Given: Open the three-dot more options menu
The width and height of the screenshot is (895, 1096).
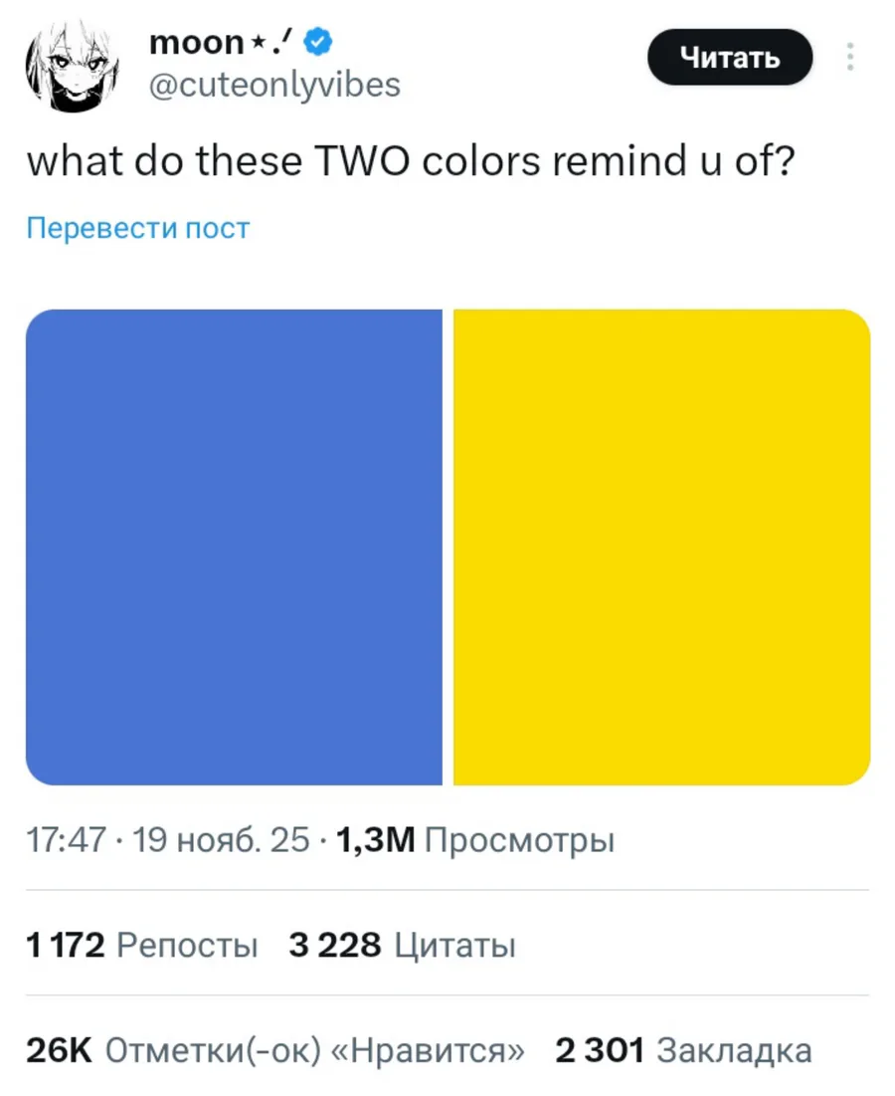Looking at the screenshot, I should click(850, 57).
